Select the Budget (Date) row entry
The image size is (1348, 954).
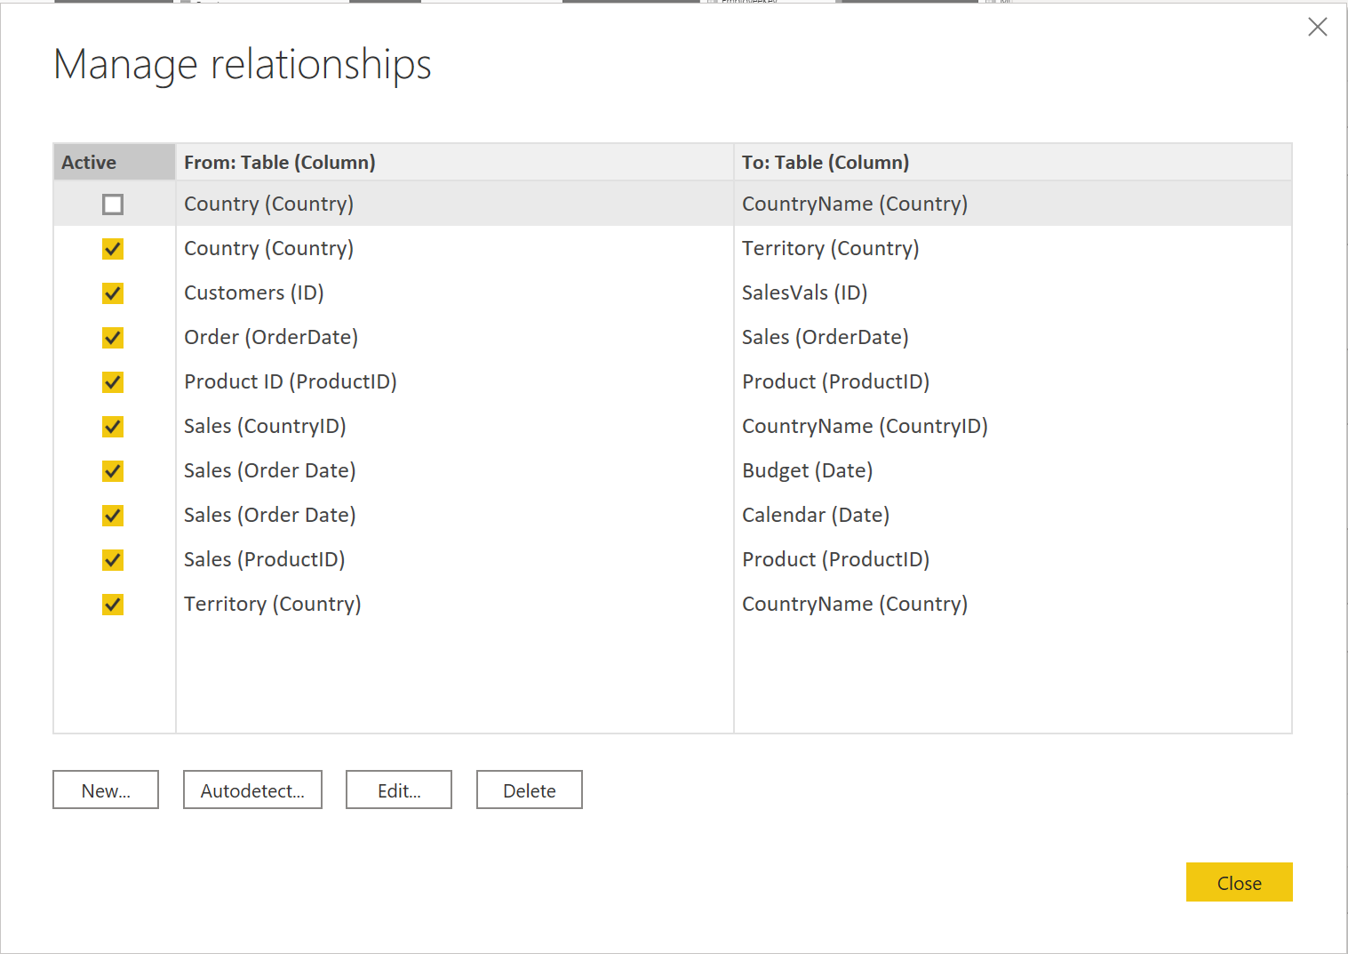[x=807, y=471]
